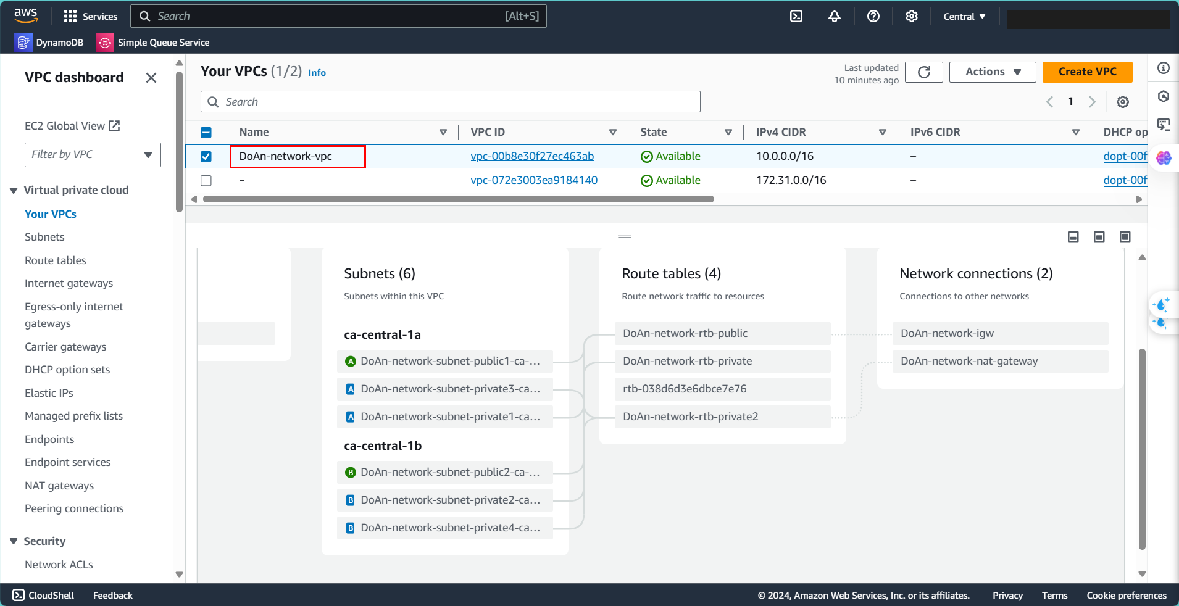This screenshot has height=606, width=1179.
Task: Collapse the Security section
Action: [x=14, y=542]
